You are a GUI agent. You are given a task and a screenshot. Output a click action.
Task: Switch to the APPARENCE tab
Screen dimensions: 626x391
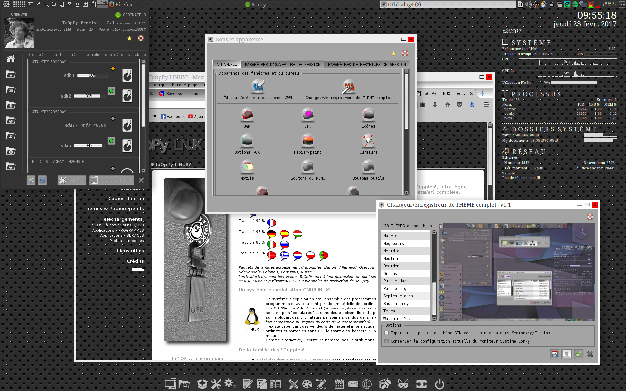click(227, 64)
